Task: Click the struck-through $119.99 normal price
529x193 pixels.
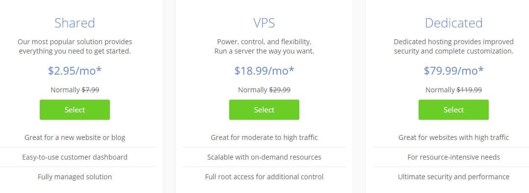Action: pos(469,90)
